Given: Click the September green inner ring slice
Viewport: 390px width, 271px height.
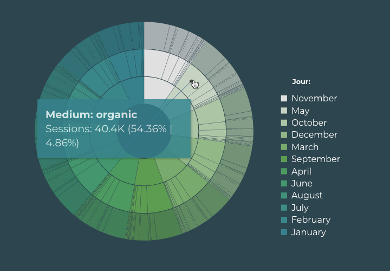Looking at the screenshot, I should point(147,172).
